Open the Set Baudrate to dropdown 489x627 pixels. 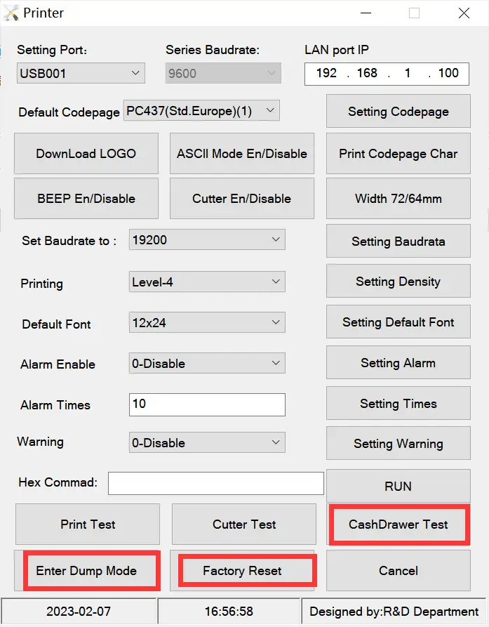207,240
